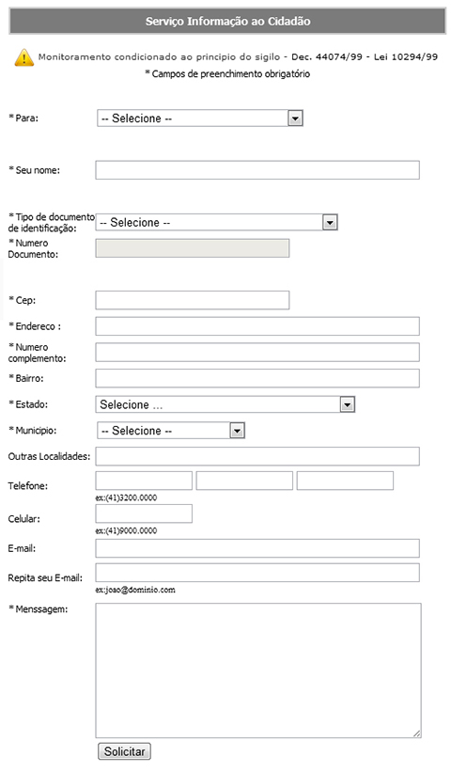Select the second Telefone box
Viewport: 451px width, 773px height.
(x=244, y=481)
